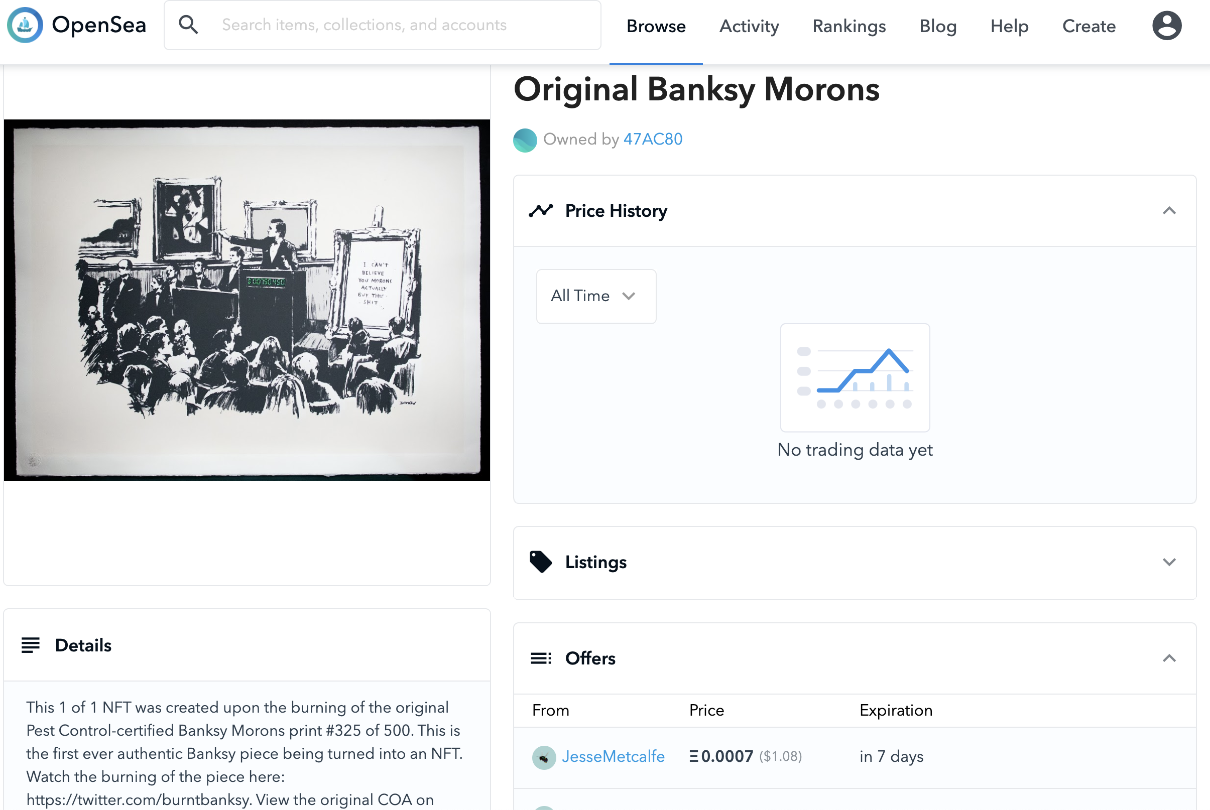Click the Banksy Morons artwork image
1210x810 pixels.
click(x=247, y=300)
